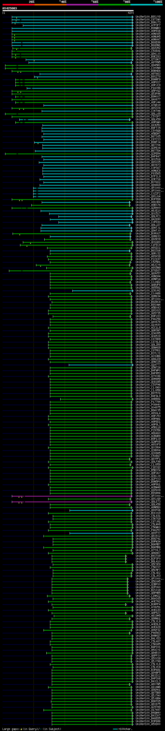Select the UniRef100_A8X7W5 label
The image size is (165, 731).
(148, 684)
